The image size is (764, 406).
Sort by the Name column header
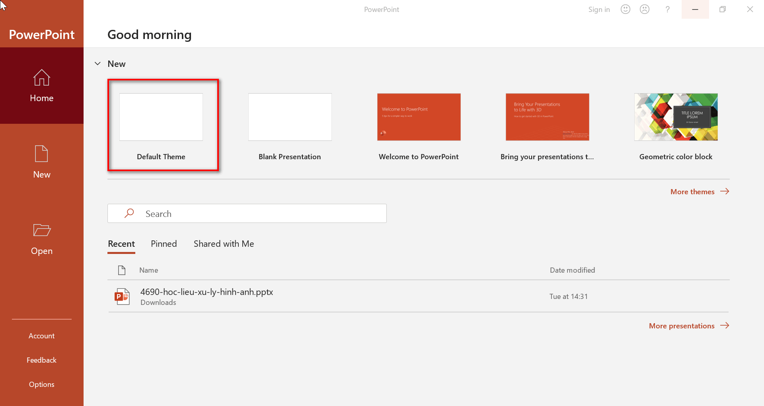click(148, 270)
